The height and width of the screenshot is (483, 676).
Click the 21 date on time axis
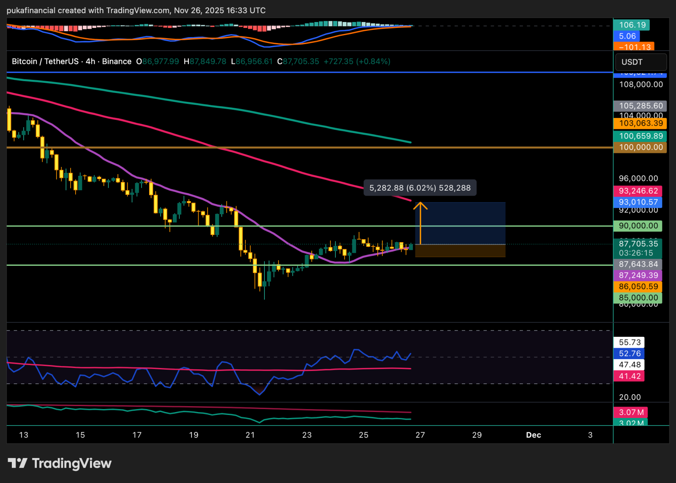250,435
